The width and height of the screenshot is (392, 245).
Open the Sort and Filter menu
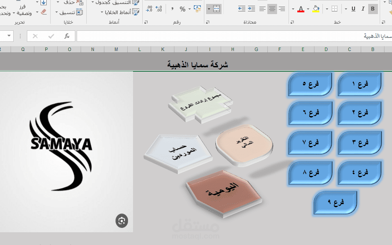[22, 10]
